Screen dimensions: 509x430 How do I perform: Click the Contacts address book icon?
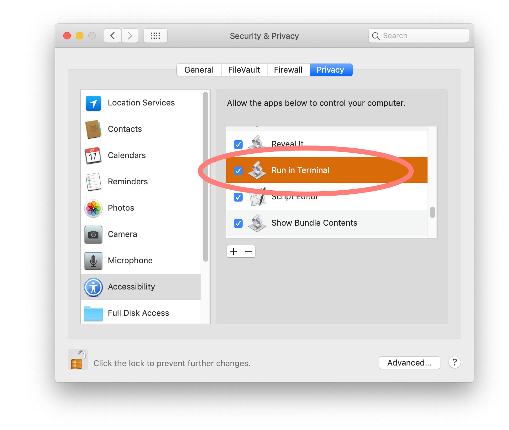pos(93,129)
